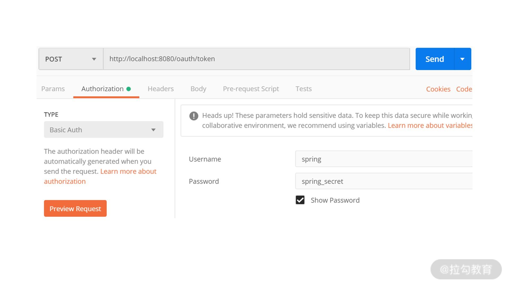Click the green dot on Authorization tab

(129, 89)
